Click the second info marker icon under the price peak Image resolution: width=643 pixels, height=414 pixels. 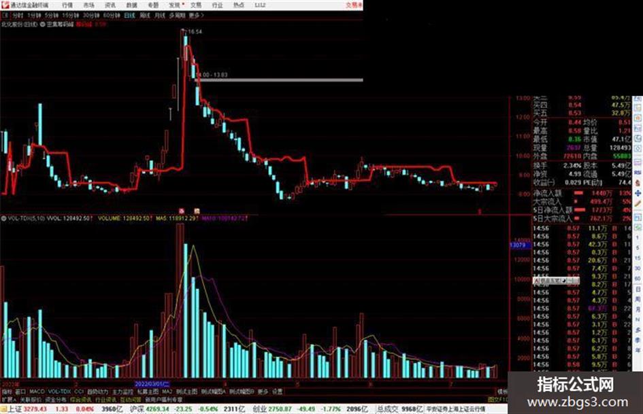pyautogui.click(x=197, y=211)
